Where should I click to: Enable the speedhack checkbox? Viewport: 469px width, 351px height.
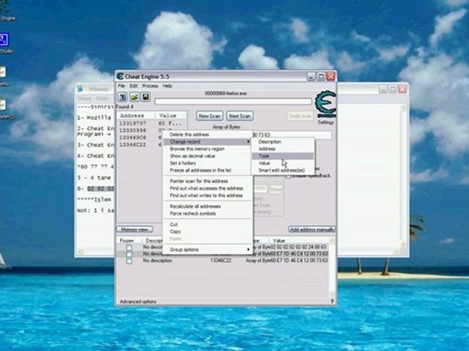click(x=288, y=176)
